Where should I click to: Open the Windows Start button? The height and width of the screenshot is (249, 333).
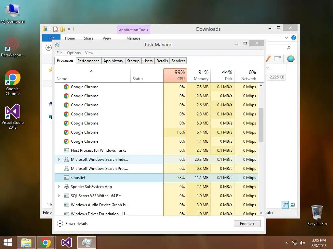coord(8,243)
